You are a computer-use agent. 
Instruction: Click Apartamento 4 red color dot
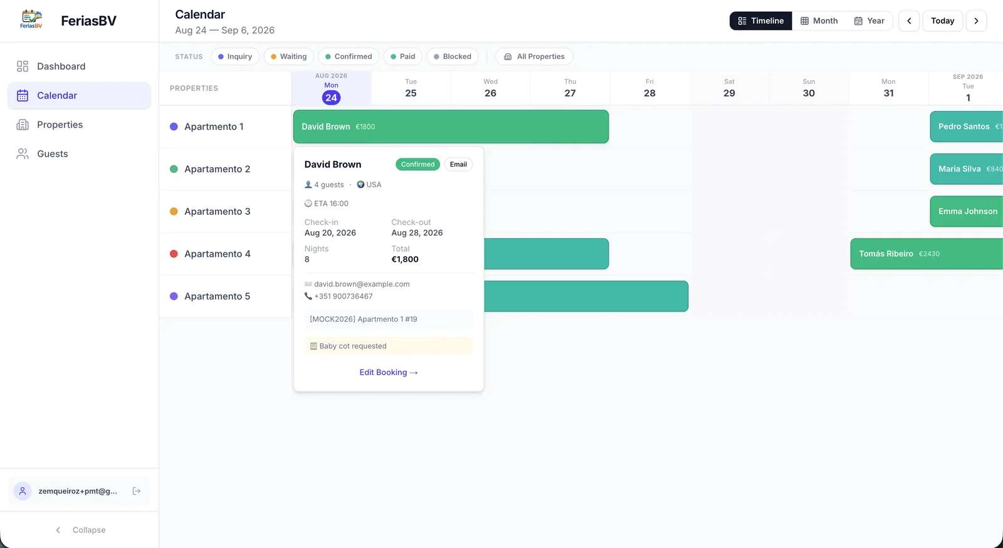(x=174, y=254)
